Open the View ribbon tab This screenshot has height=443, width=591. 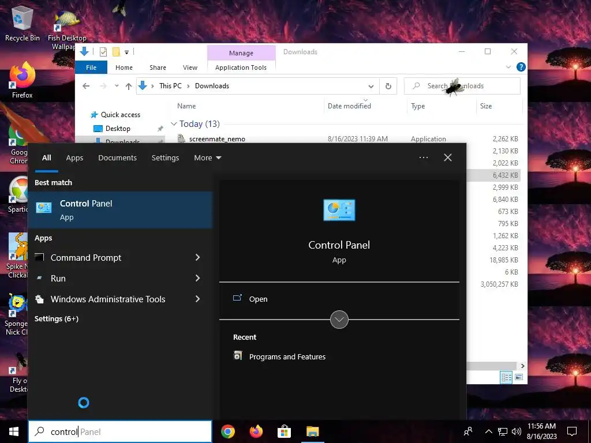point(190,67)
